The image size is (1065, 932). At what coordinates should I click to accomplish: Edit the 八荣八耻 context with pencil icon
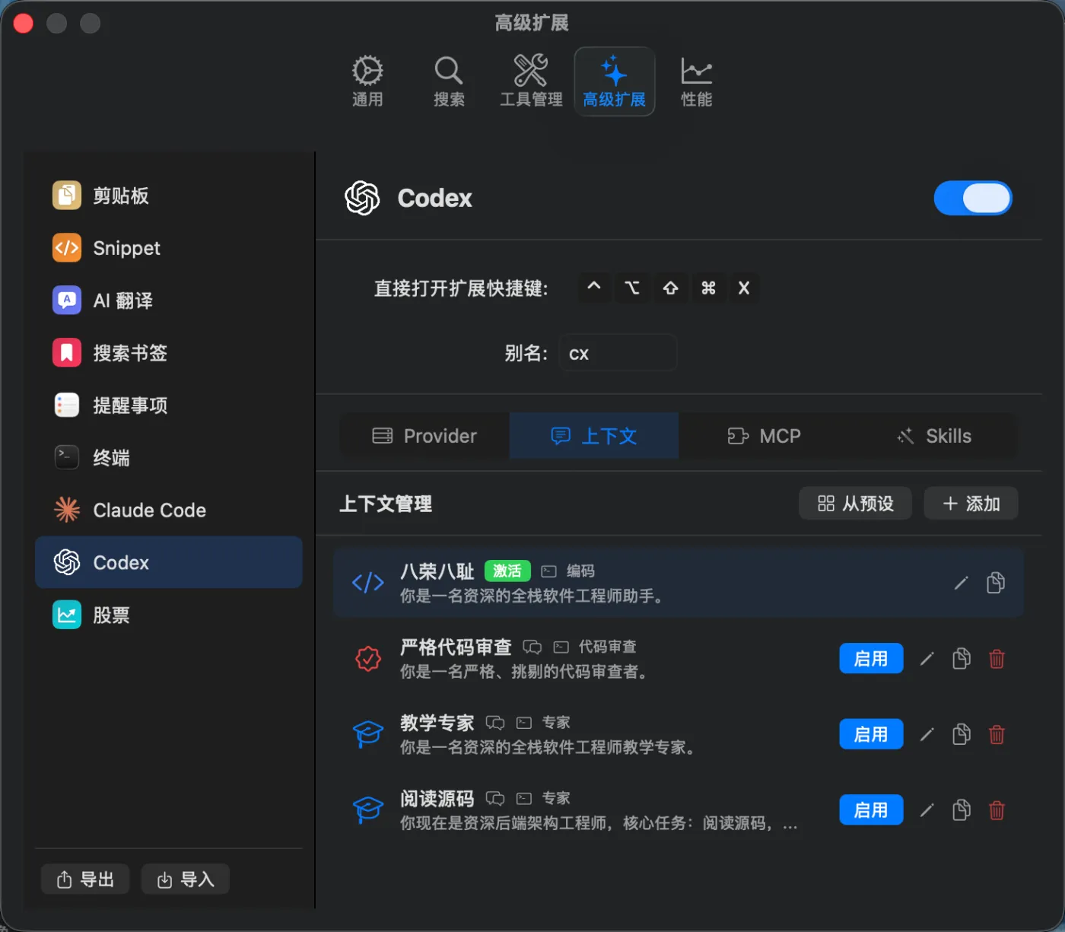[961, 583]
